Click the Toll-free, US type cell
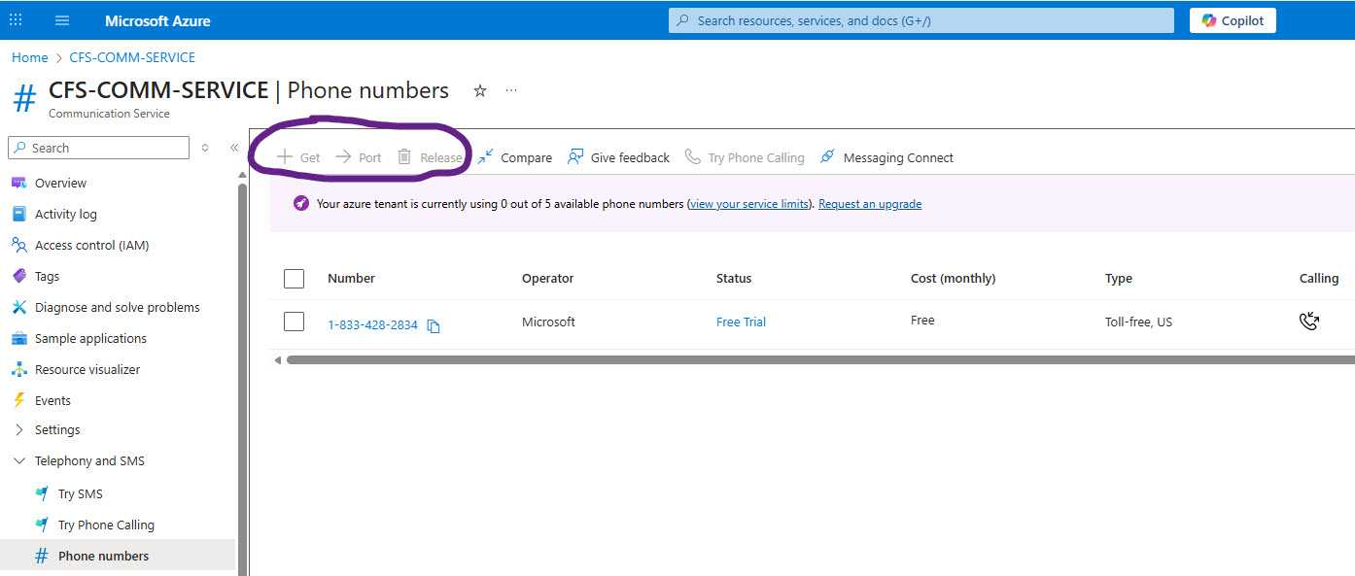The width and height of the screenshot is (1355, 576). pyautogui.click(x=1138, y=322)
